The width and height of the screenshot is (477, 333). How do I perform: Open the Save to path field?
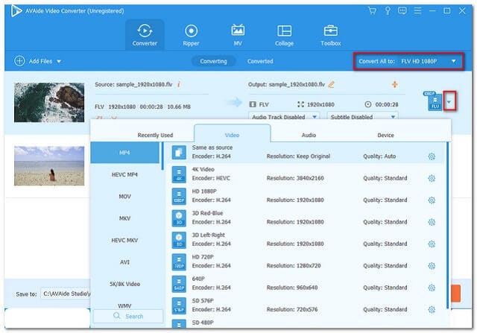[x=66, y=294]
